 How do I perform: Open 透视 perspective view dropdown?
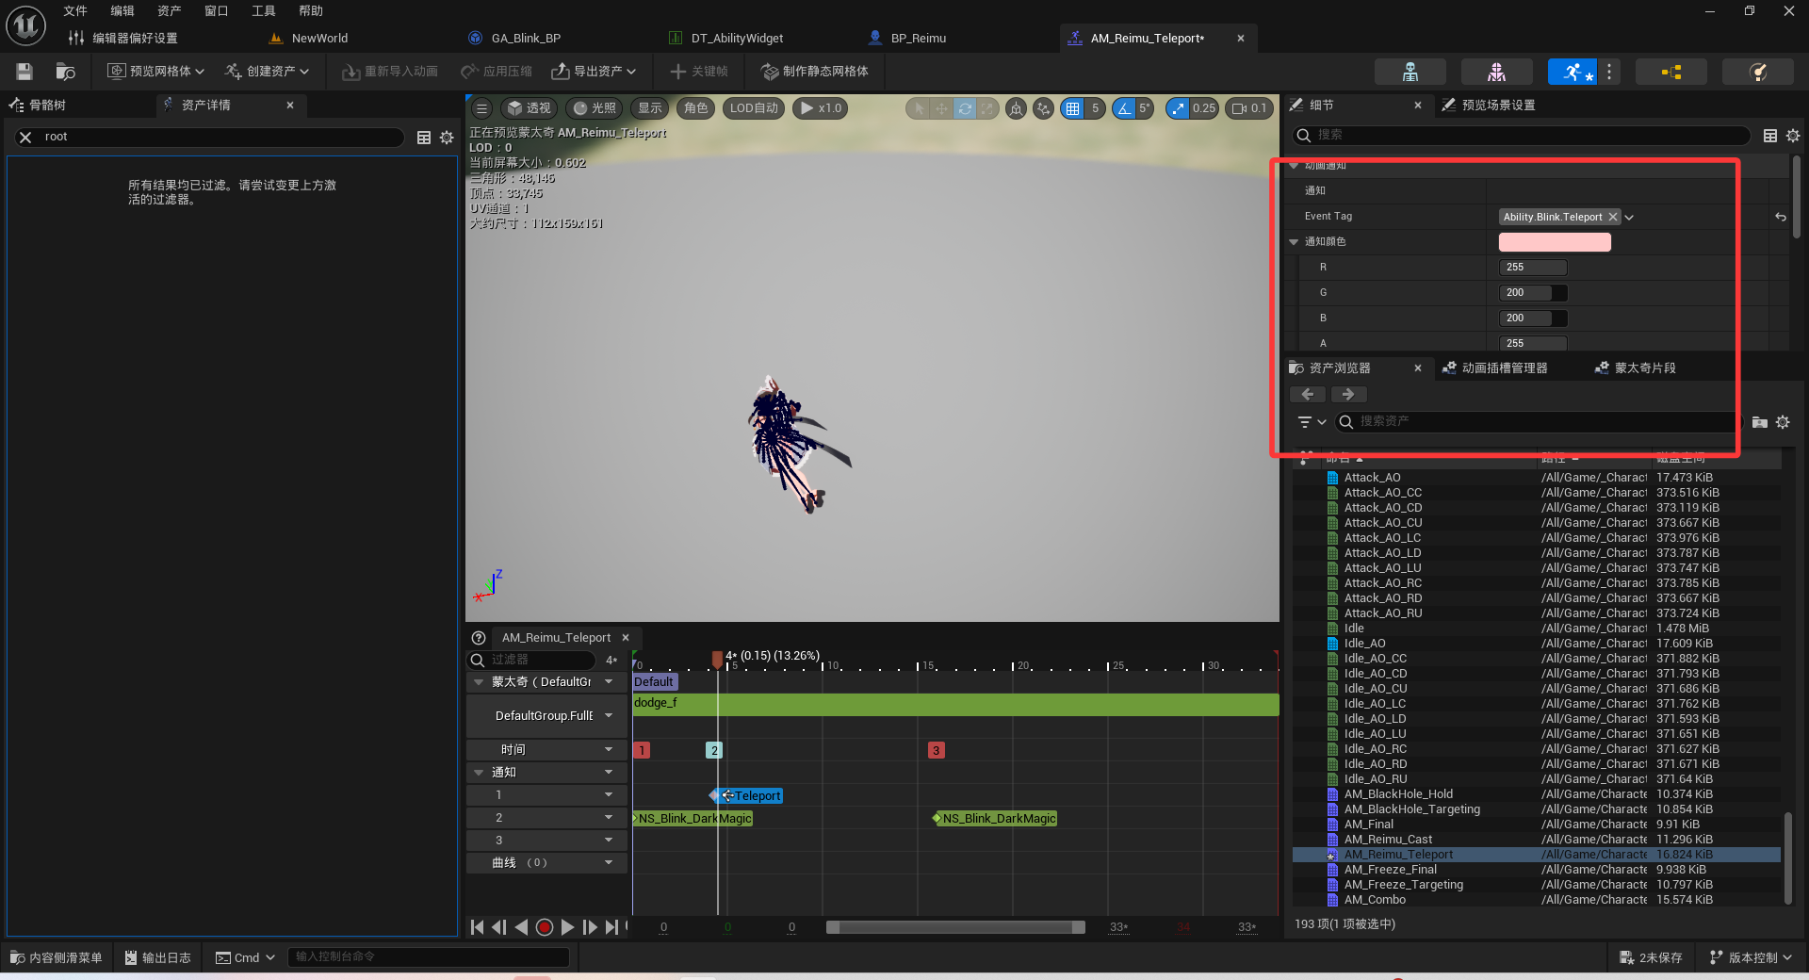point(529,108)
